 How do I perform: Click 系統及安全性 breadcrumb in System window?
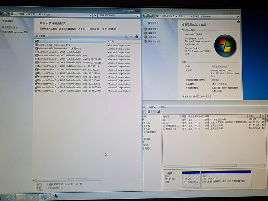tap(168, 16)
